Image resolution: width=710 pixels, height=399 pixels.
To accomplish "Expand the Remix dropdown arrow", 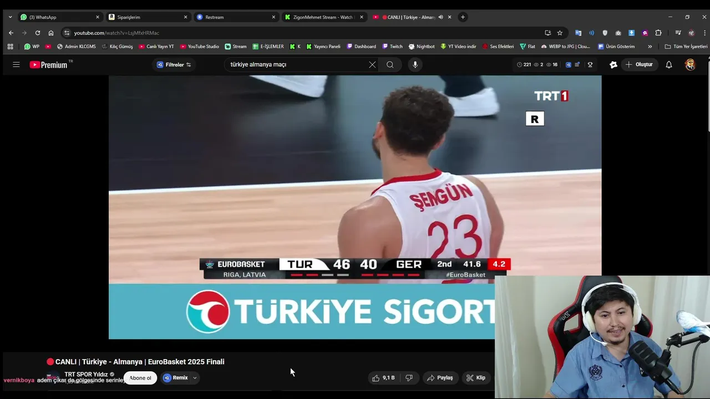I will click(195, 378).
